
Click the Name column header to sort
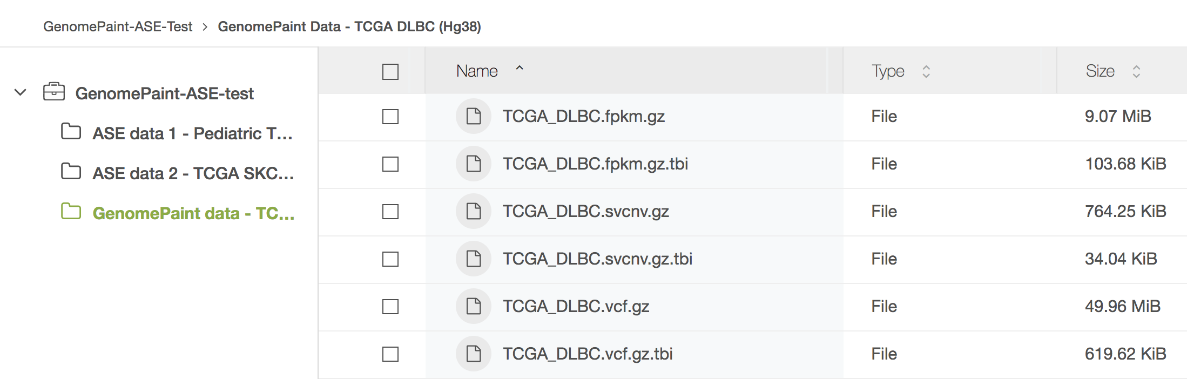[477, 71]
